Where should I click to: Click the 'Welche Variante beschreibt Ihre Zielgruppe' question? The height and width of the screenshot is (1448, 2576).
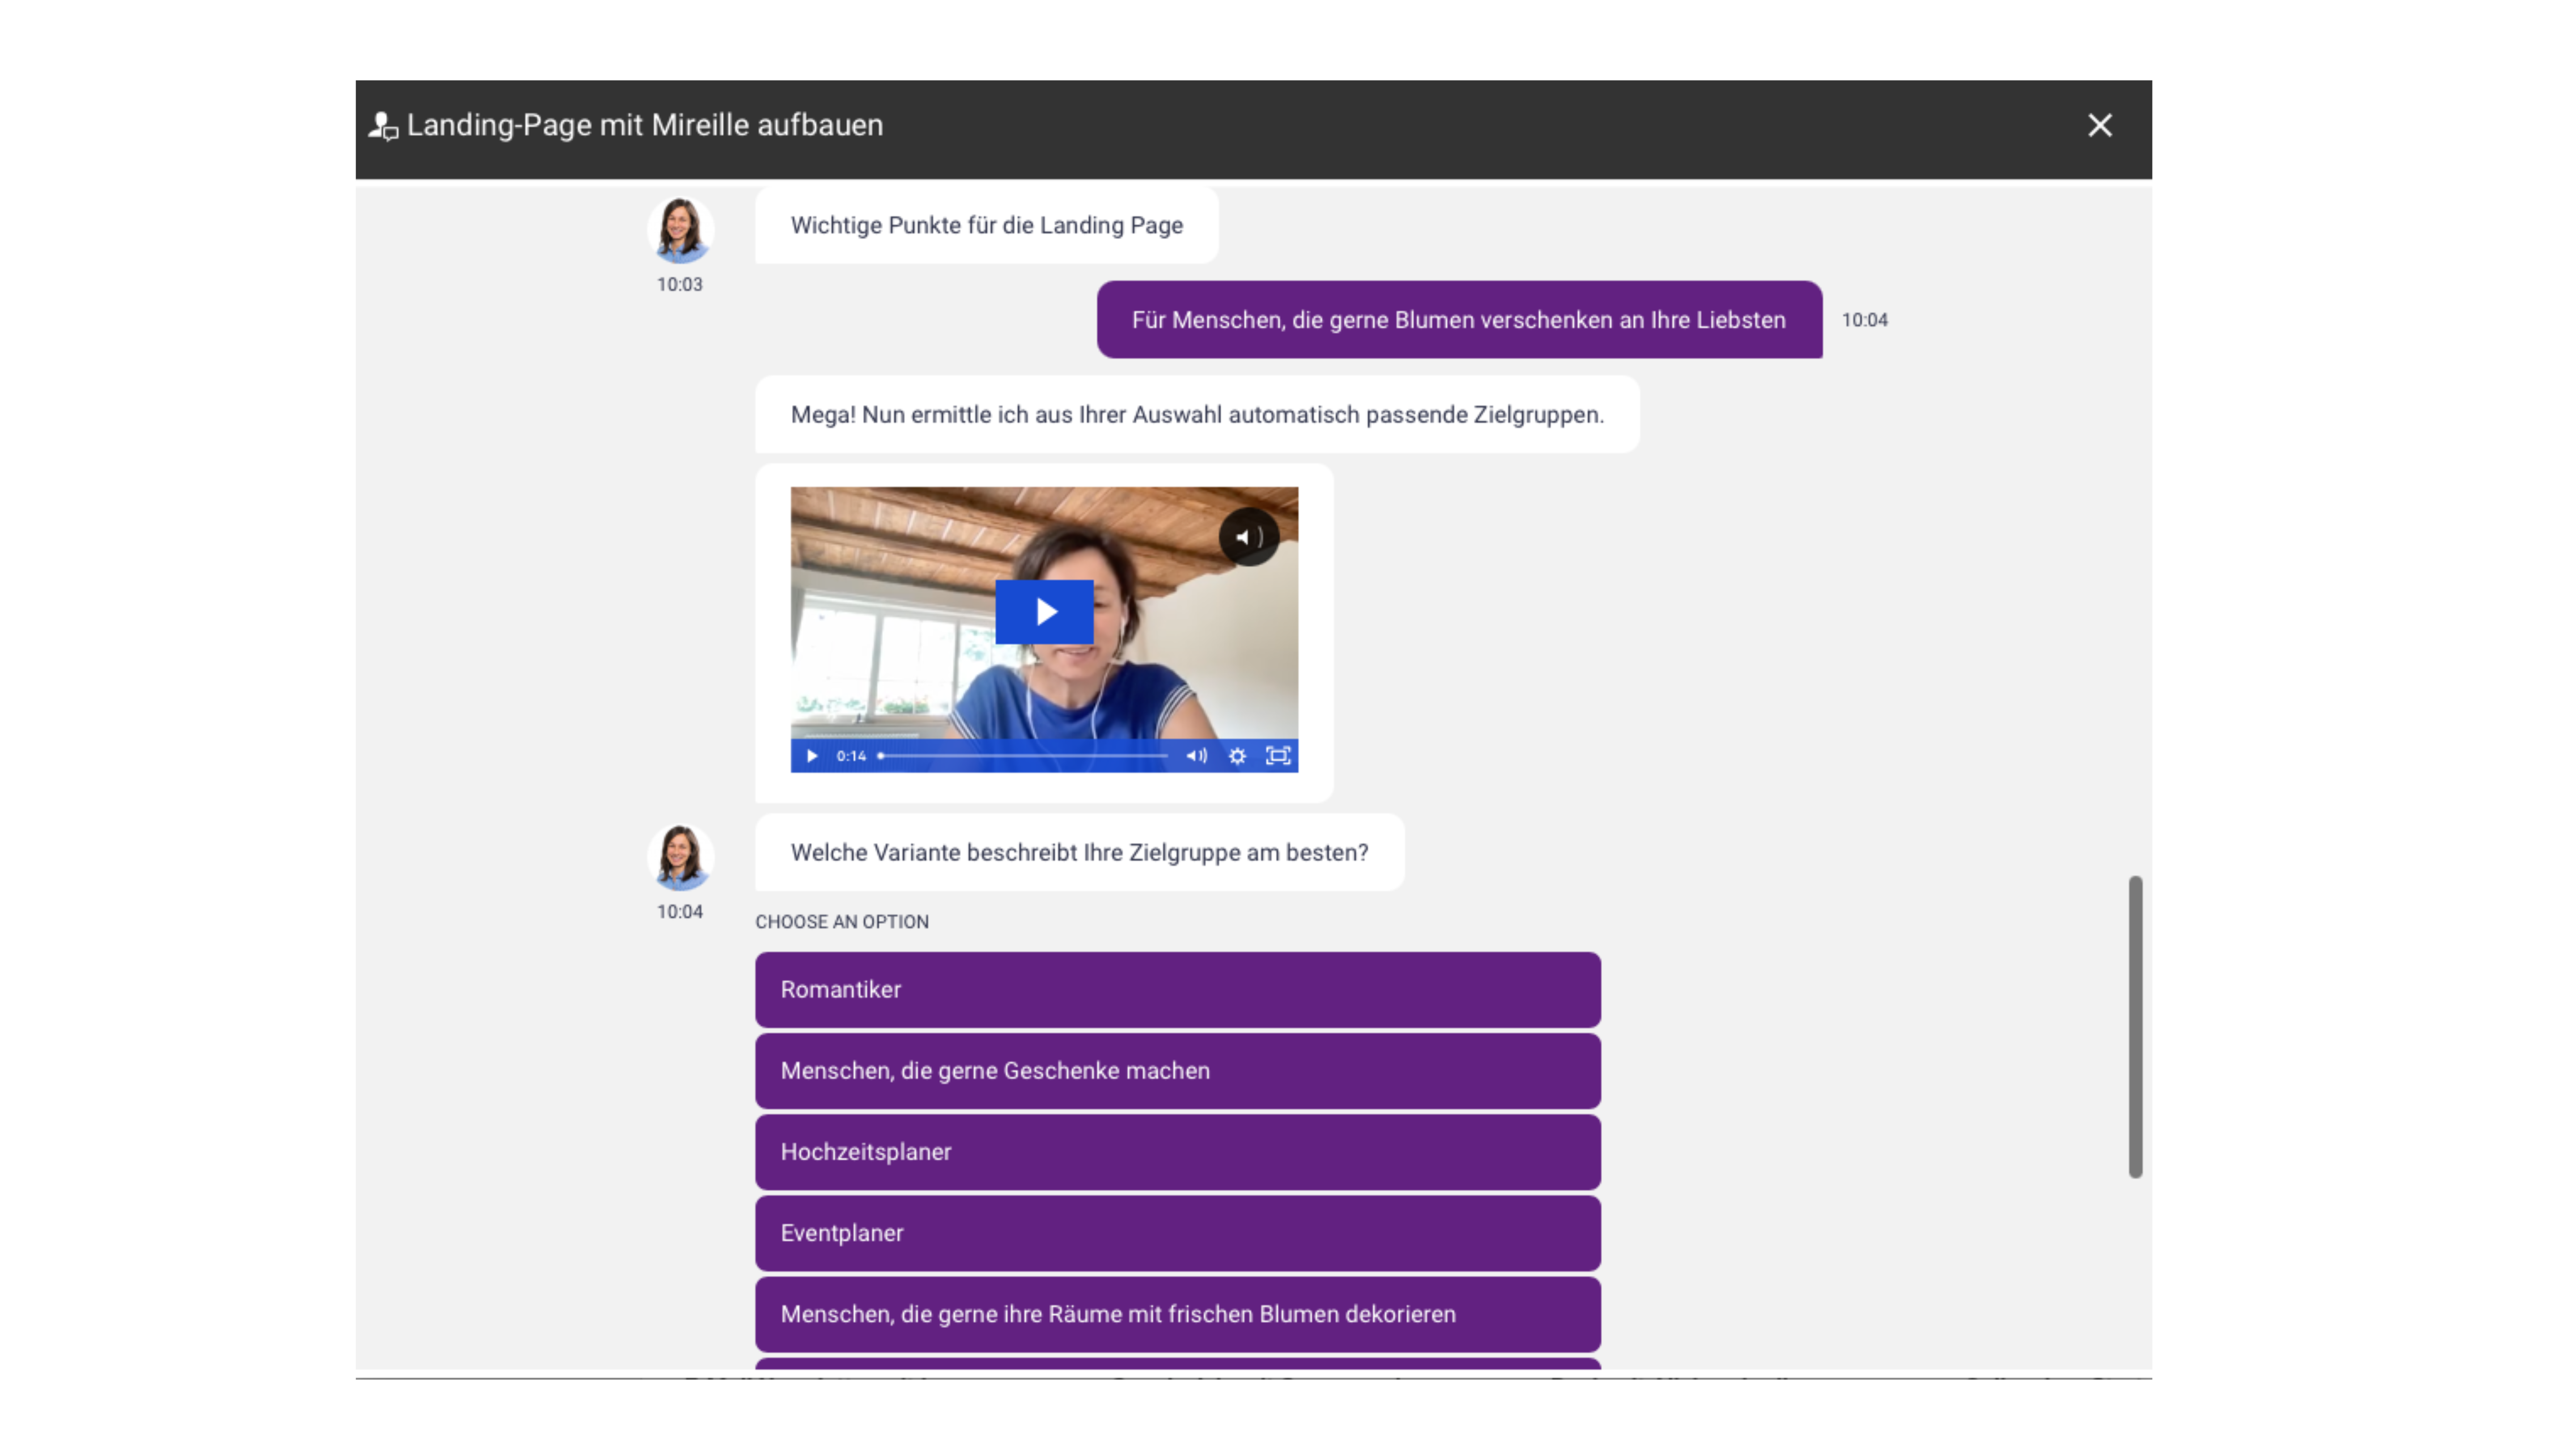[1079, 852]
